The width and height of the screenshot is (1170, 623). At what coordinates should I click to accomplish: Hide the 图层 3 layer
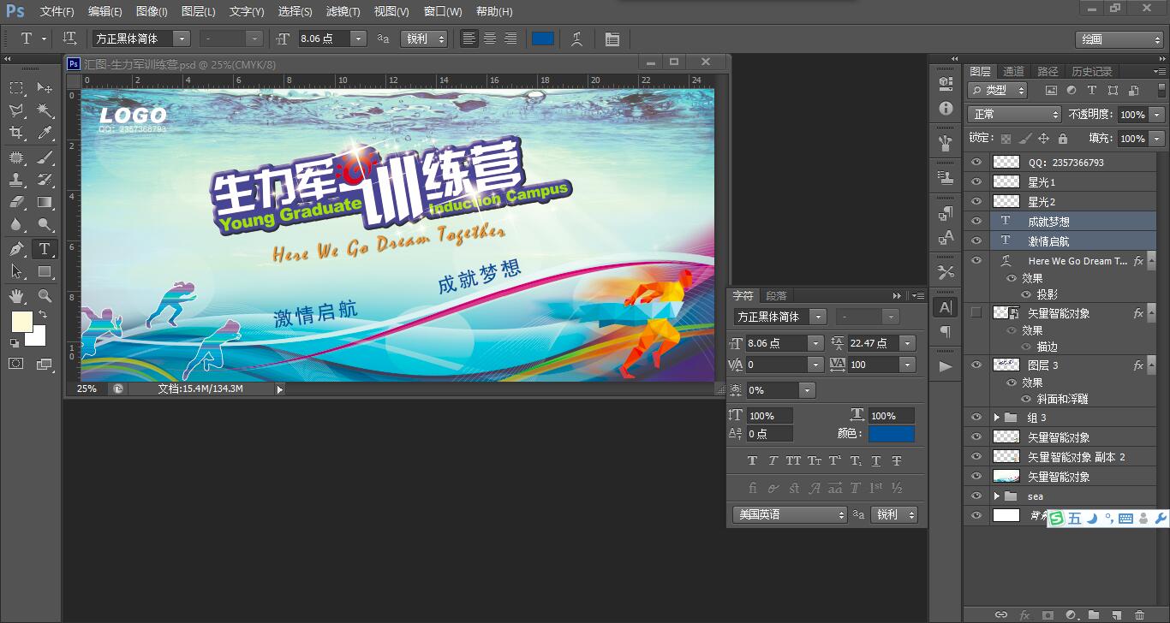coord(976,365)
